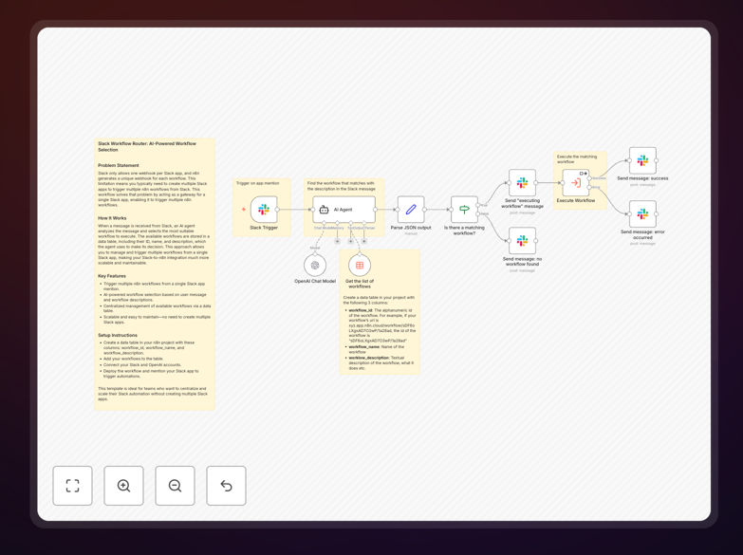The width and height of the screenshot is (743, 555).
Task: Click the Slack Trigger output connector handle
Action: [277, 210]
